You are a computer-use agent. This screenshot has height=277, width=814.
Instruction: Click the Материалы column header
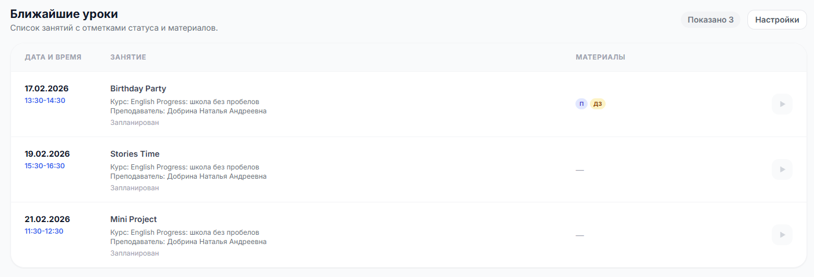(600, 57)
